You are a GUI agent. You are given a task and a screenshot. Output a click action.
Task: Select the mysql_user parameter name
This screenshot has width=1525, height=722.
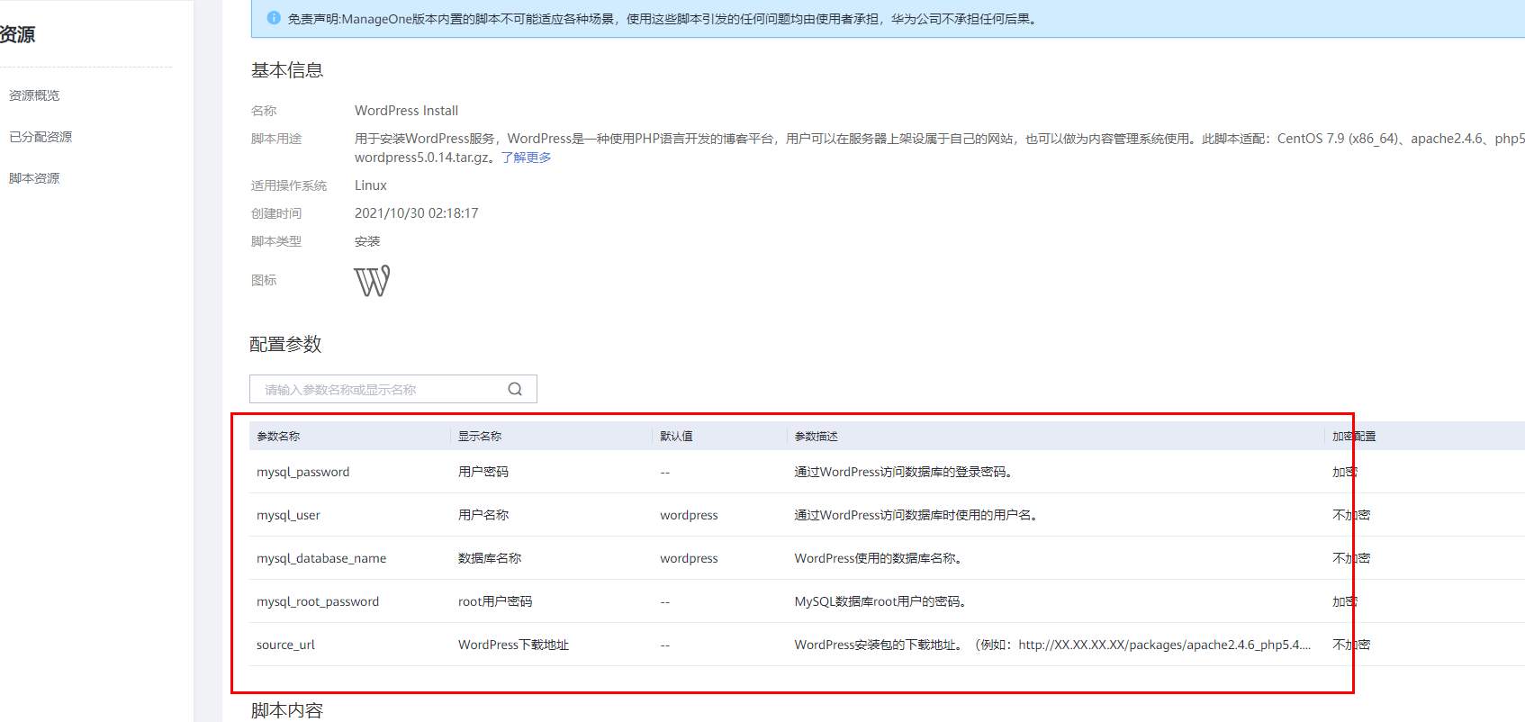coord(288,515)
